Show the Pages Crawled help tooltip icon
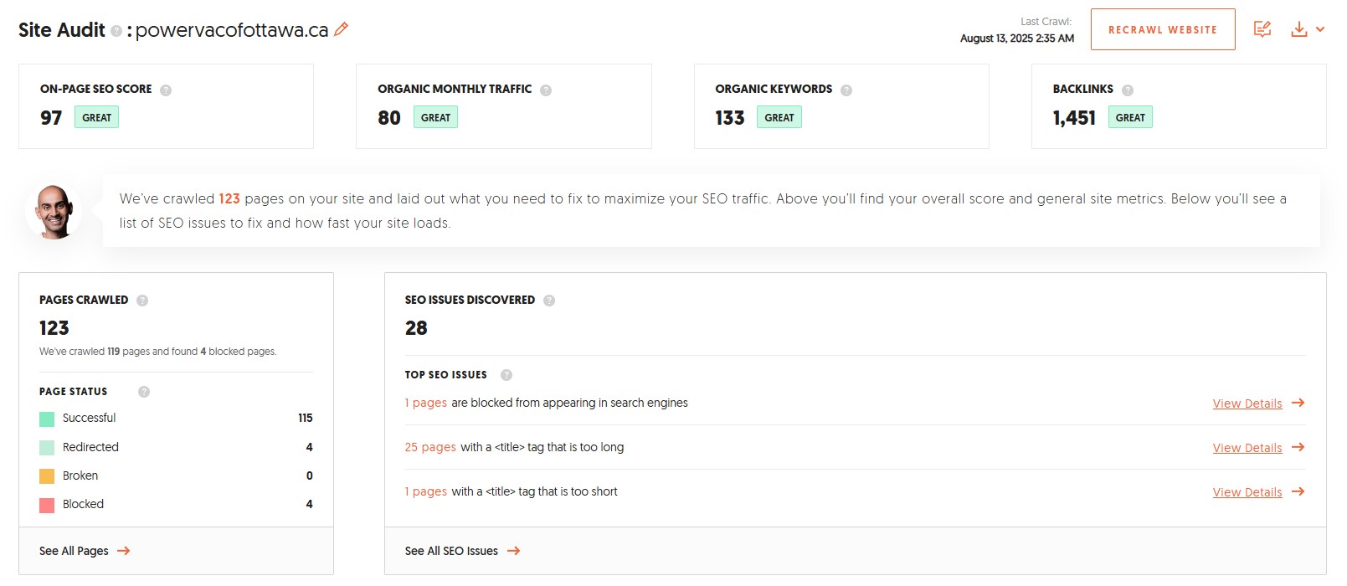1347x586 pixels. click(x=142, y=301)
